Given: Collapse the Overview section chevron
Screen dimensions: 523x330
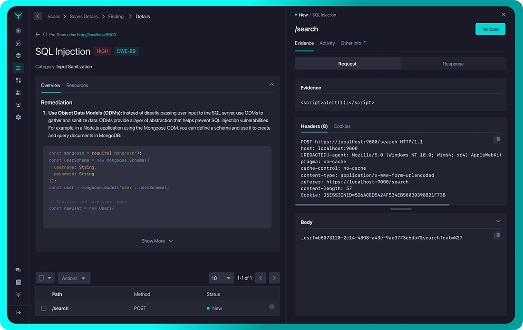Looking at the screenshot, I should tap(271, 85).
